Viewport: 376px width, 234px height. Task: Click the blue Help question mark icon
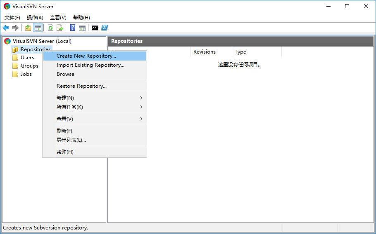[x=72, y=28]
